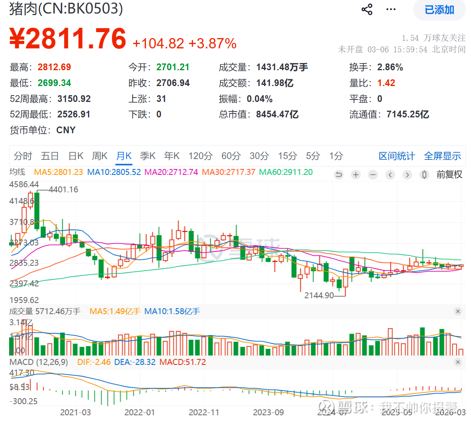Click the 全屏显示 fullscreen link
The height and width of the screenshot is (422, 471).
point(442,156)
